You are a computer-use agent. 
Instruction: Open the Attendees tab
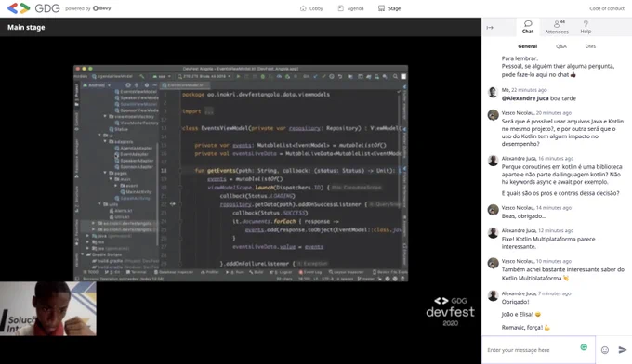tap(557, 27)
